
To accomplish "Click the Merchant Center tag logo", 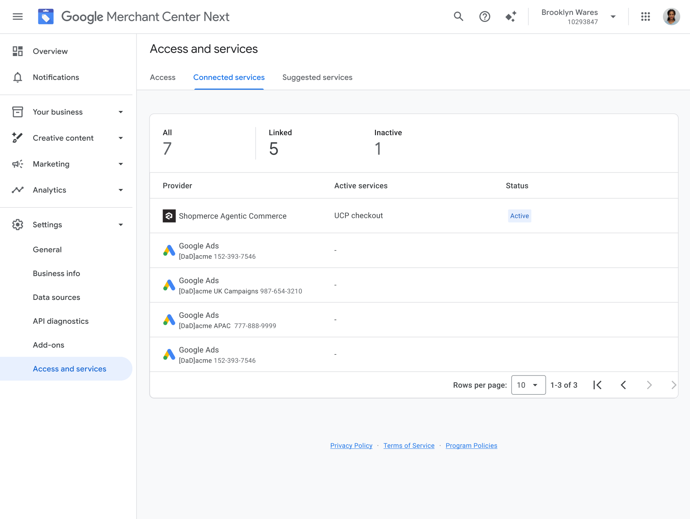I will [46, 16].
